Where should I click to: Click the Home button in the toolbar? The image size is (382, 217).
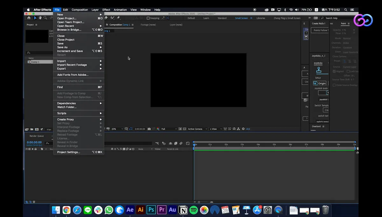(x=29, y=18)
